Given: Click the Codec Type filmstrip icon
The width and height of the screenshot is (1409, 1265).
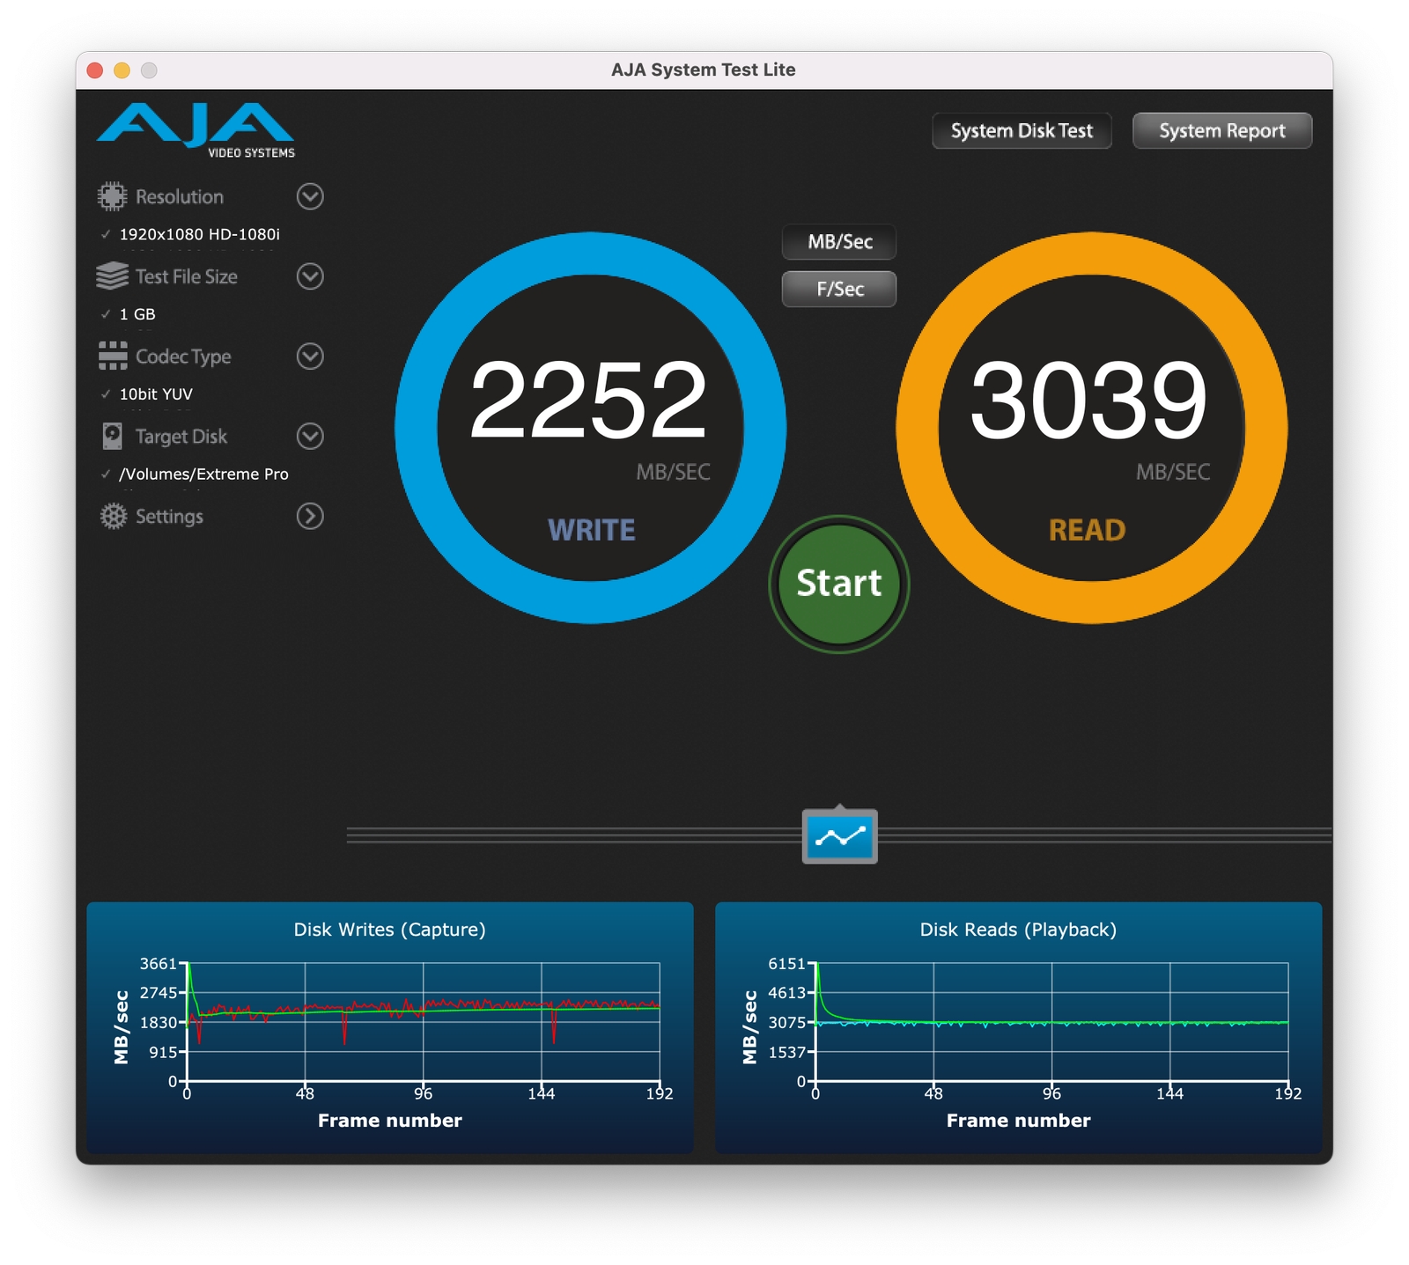Looking at the screenshot, I should click(113, 356).
